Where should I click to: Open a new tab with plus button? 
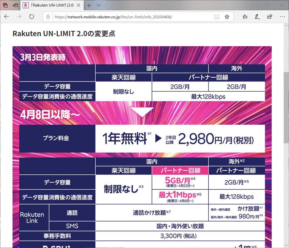[89, 5]
